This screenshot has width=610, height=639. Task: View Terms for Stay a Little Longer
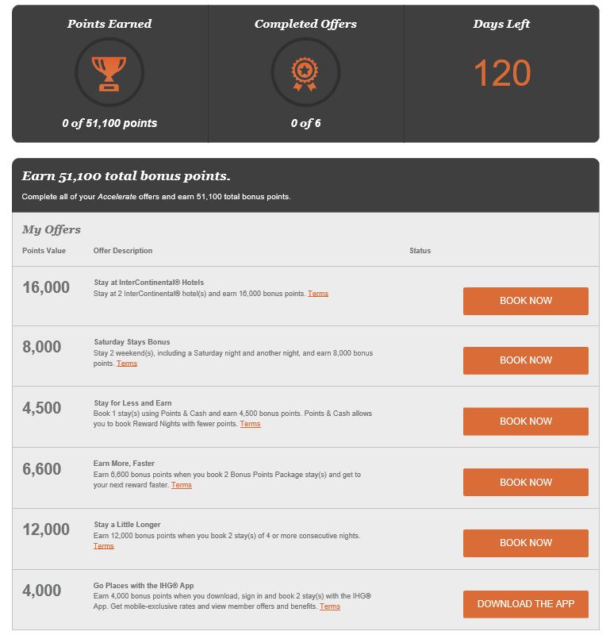pos(104,546)
